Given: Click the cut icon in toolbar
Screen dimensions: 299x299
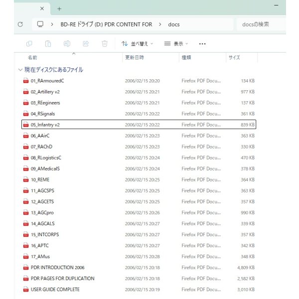Looking at the screenshot, I should coord(29,44).
